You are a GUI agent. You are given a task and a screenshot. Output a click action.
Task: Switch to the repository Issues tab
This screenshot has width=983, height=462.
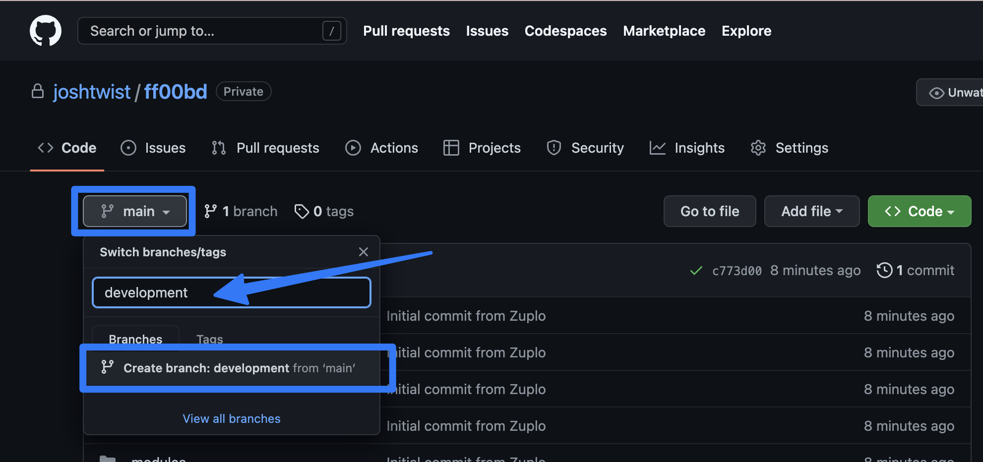[x=153, y=148]
